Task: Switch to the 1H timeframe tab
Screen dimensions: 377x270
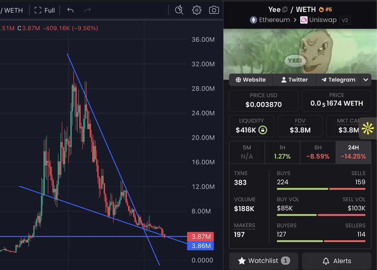Action: pyautogui.click(x=282, y=152)
